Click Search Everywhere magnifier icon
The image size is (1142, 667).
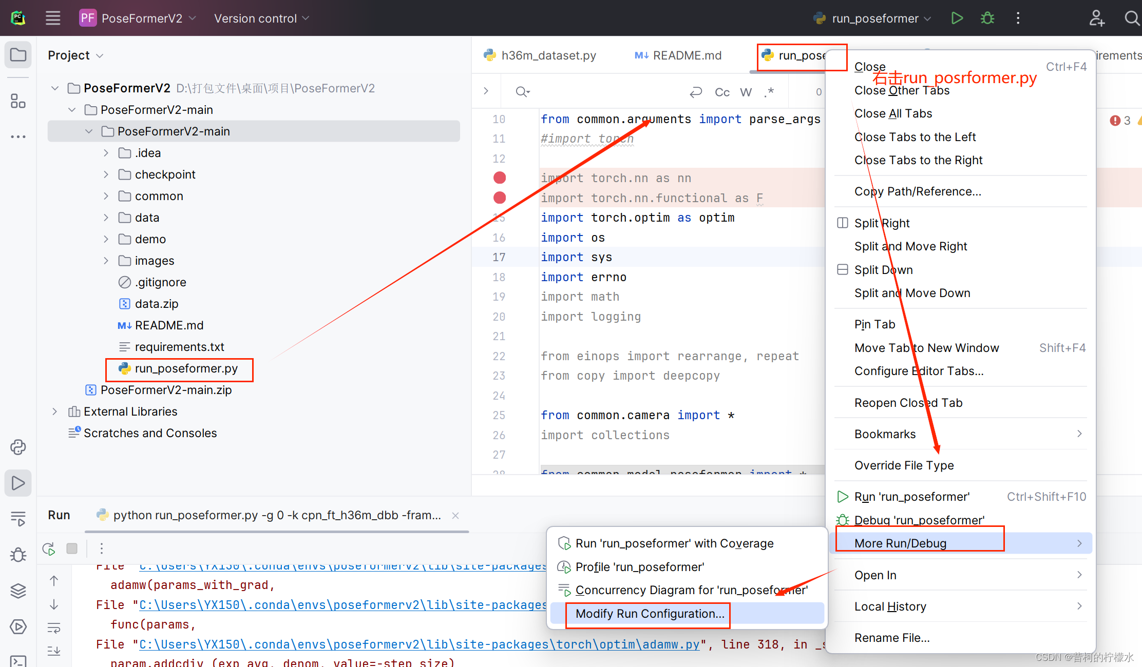(1131, 18)
